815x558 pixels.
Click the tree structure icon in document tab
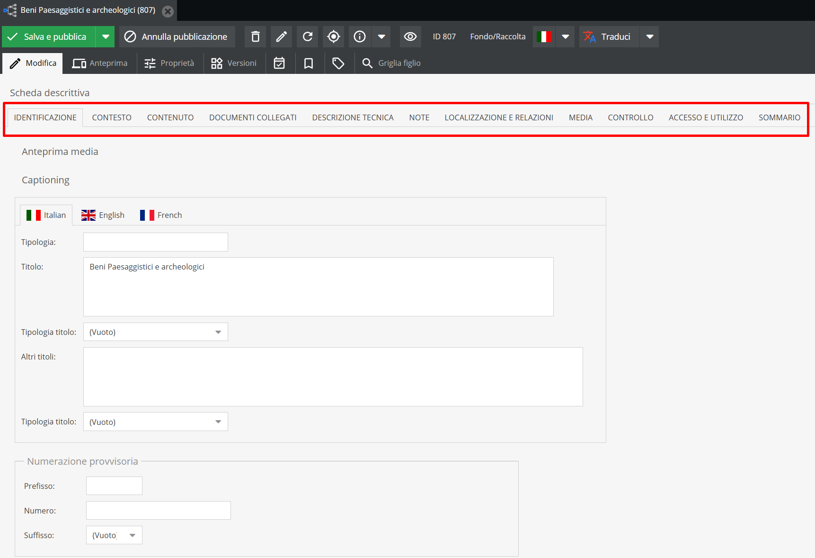pos(10,10)
